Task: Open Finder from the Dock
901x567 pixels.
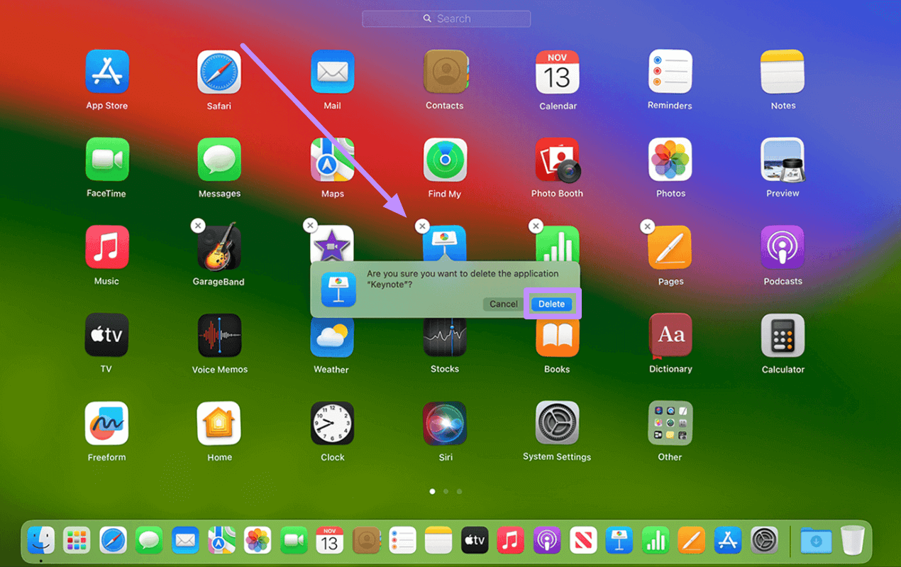Action: (41, 541)
